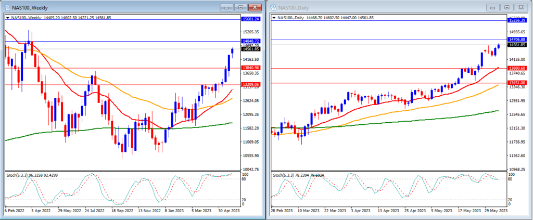
Task: Restore the NAS100 Daily chart window
Action: 507,7
